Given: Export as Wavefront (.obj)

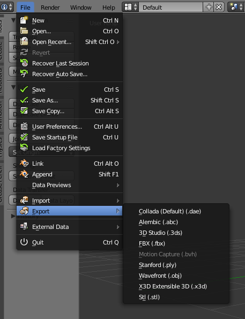Looking at the screenshot, I should point(176,276).
